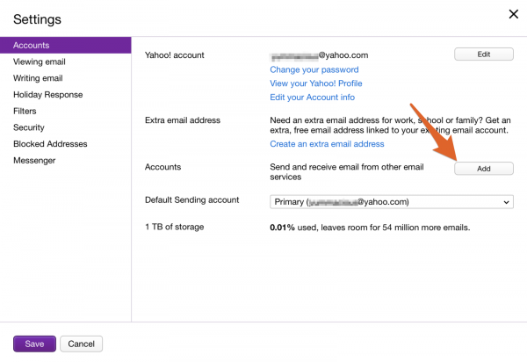Click the Yahoo! account label
527x362 pixels.
[x=175, y=55]
